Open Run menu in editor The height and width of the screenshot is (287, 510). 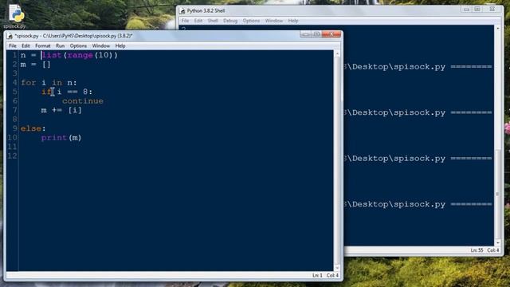[61, 46]
